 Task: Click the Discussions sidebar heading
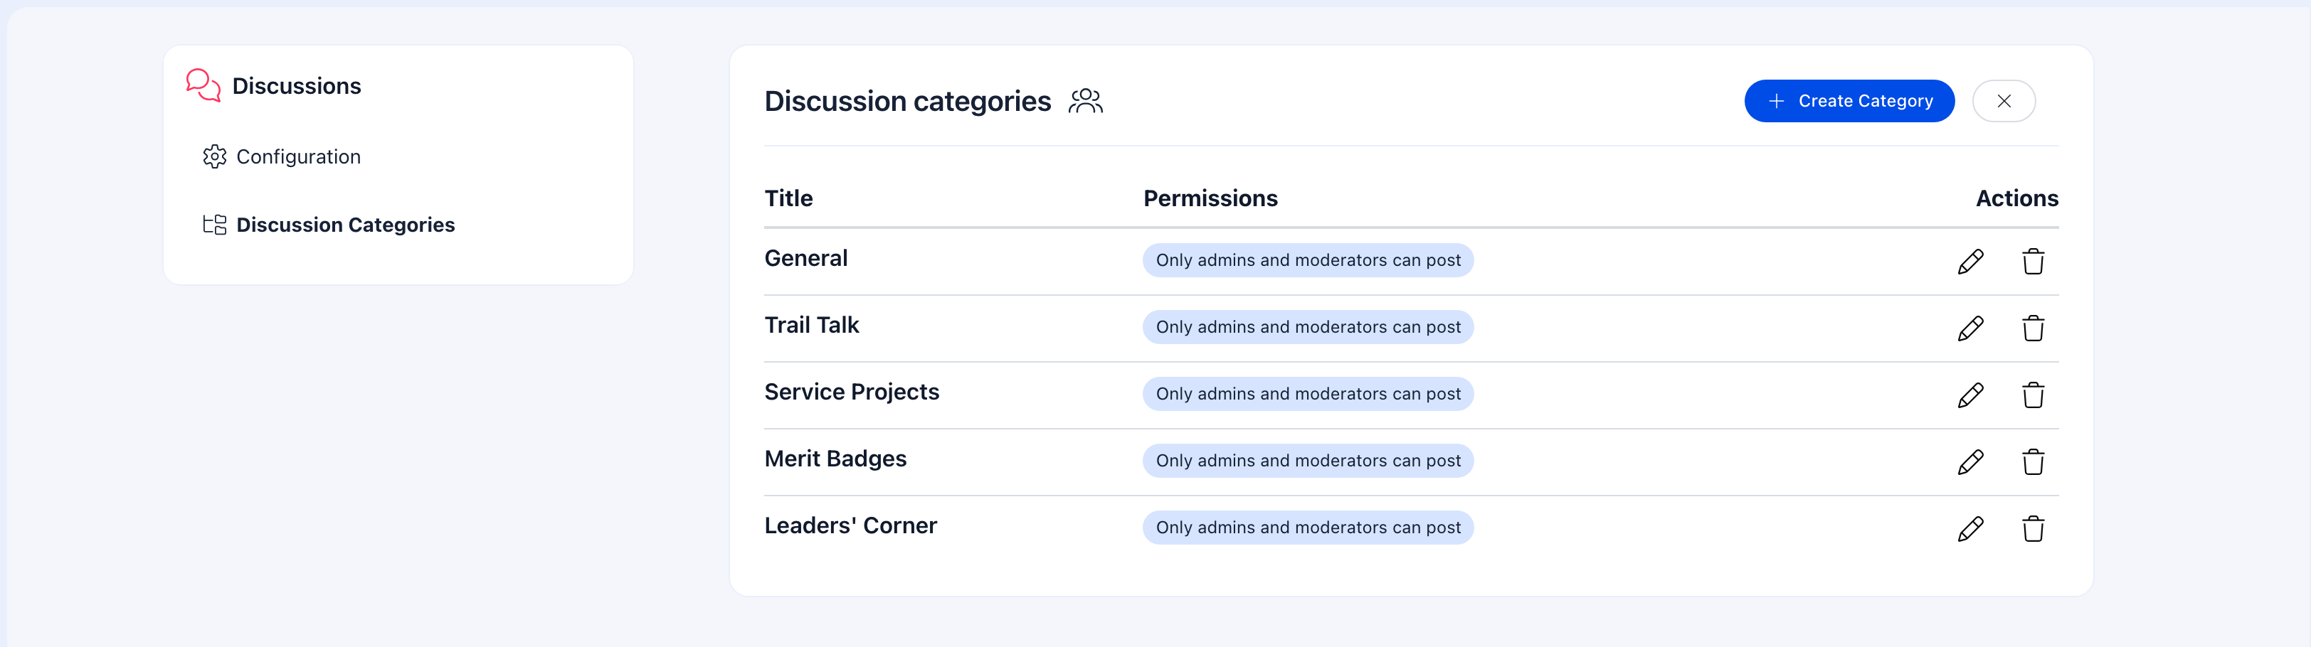(x=297, y=85)
